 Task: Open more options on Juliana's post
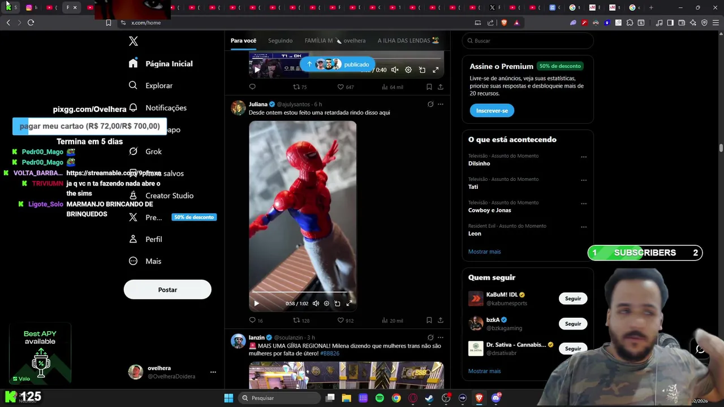441,104
